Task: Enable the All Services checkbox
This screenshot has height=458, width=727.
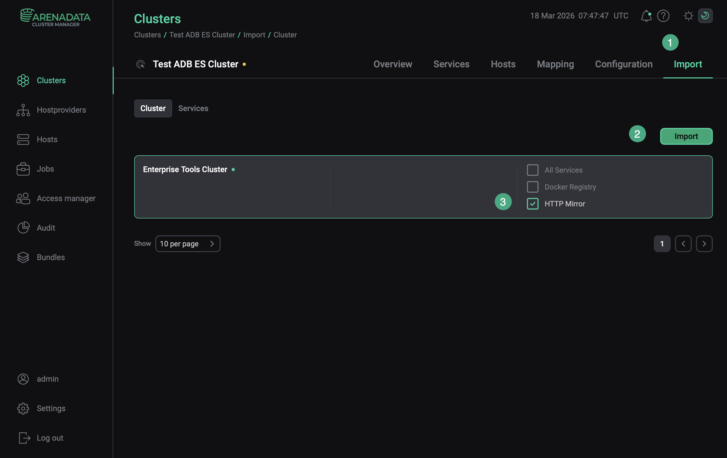Action: click(x=532, y=170)
